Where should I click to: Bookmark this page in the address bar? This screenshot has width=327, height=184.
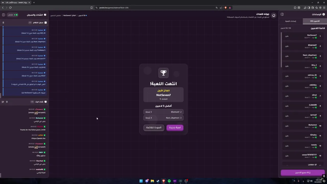(x=91, y=8)
